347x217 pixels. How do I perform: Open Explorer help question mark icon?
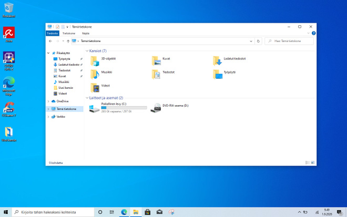(x=313, y=33)
